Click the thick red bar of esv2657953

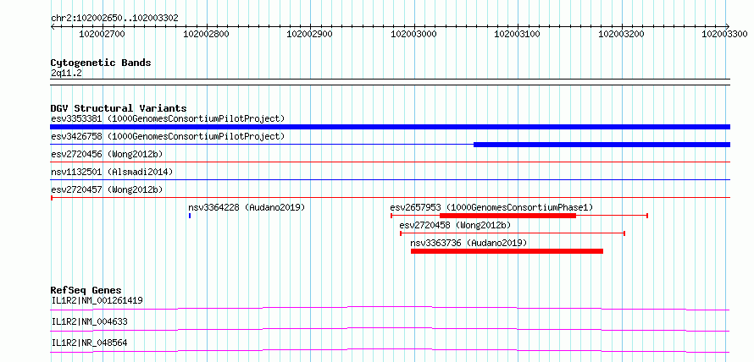point(507,216)
